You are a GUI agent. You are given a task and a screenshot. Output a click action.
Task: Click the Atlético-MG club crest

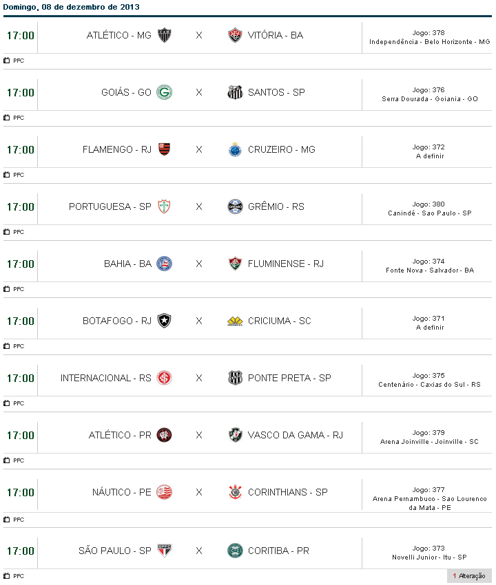(x=165, y=35)
